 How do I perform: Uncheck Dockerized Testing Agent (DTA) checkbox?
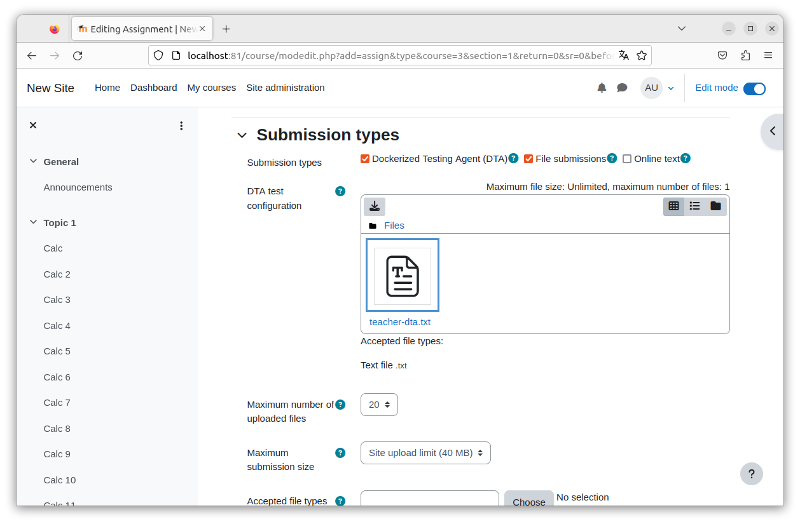tap(365, 159)
